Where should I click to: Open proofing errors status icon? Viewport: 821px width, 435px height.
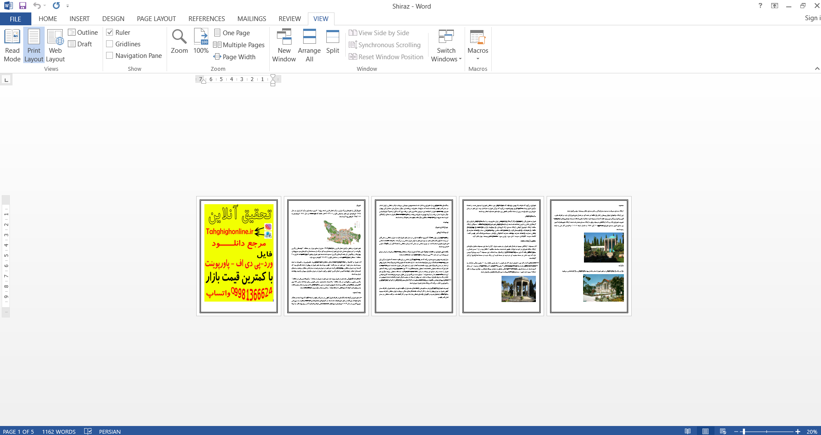tap(88, 431)
